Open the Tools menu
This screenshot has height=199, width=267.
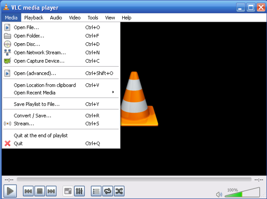[x=93, y=18]
